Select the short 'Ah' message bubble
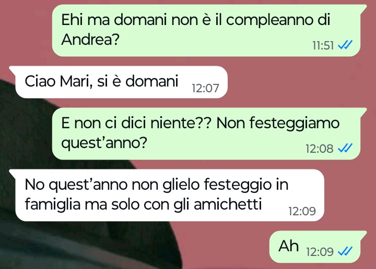 click(x=318, y=247)
